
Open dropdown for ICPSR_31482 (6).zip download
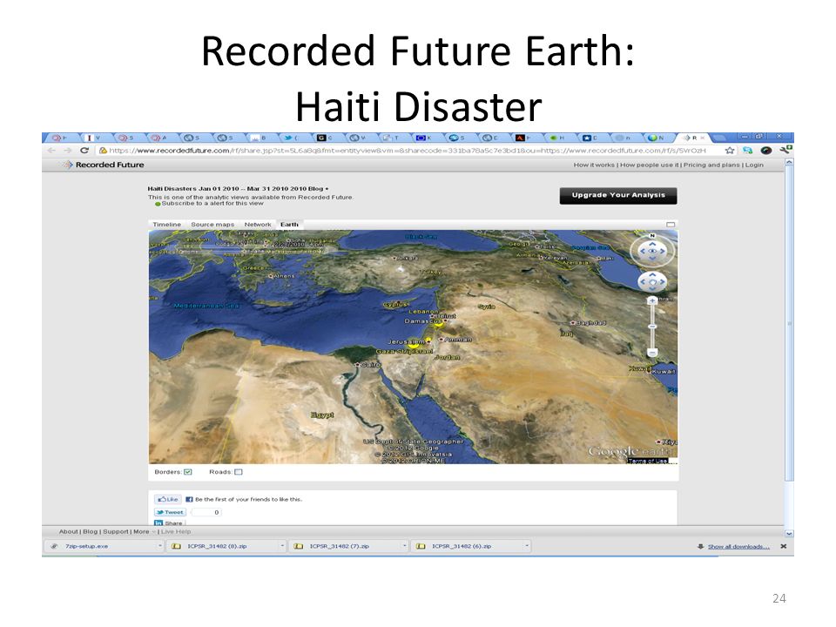click(x=527, y=546)
